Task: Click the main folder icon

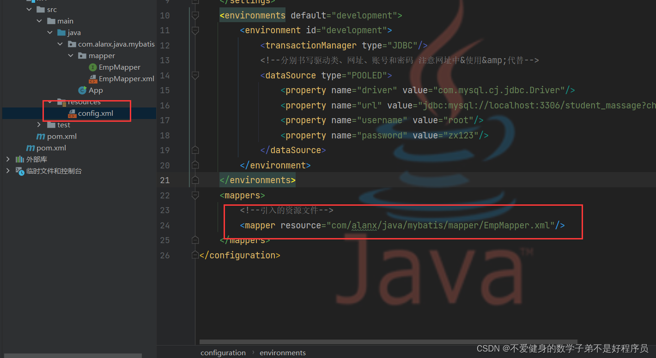Action: click(x=51, y=21)
